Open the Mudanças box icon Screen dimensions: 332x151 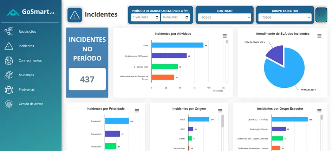[x=9, y=75]
